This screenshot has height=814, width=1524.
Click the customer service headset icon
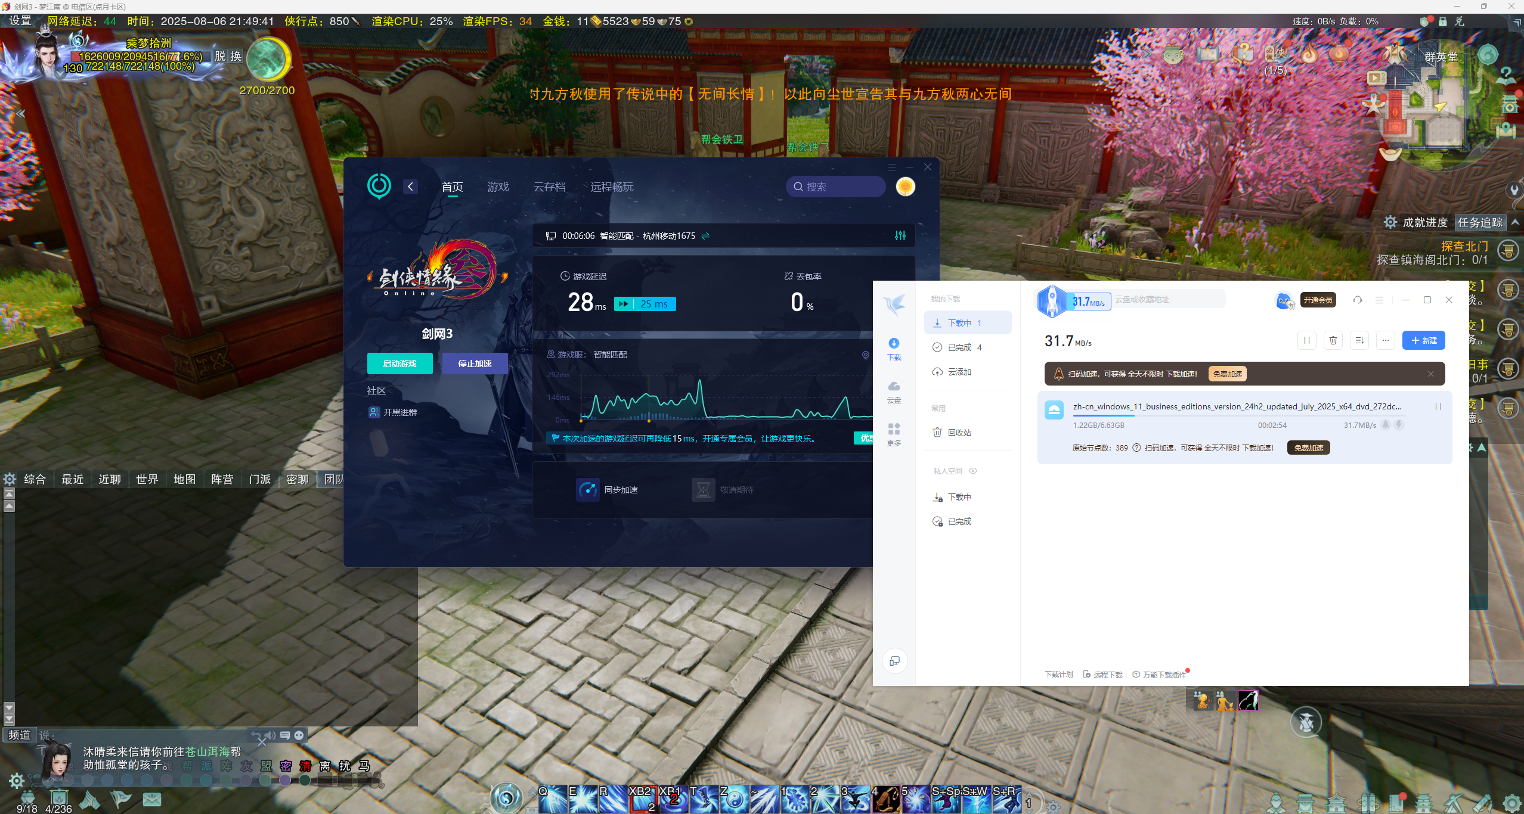click(1358, 300)
